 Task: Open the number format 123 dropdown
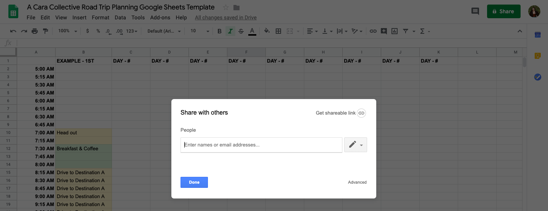131,31
